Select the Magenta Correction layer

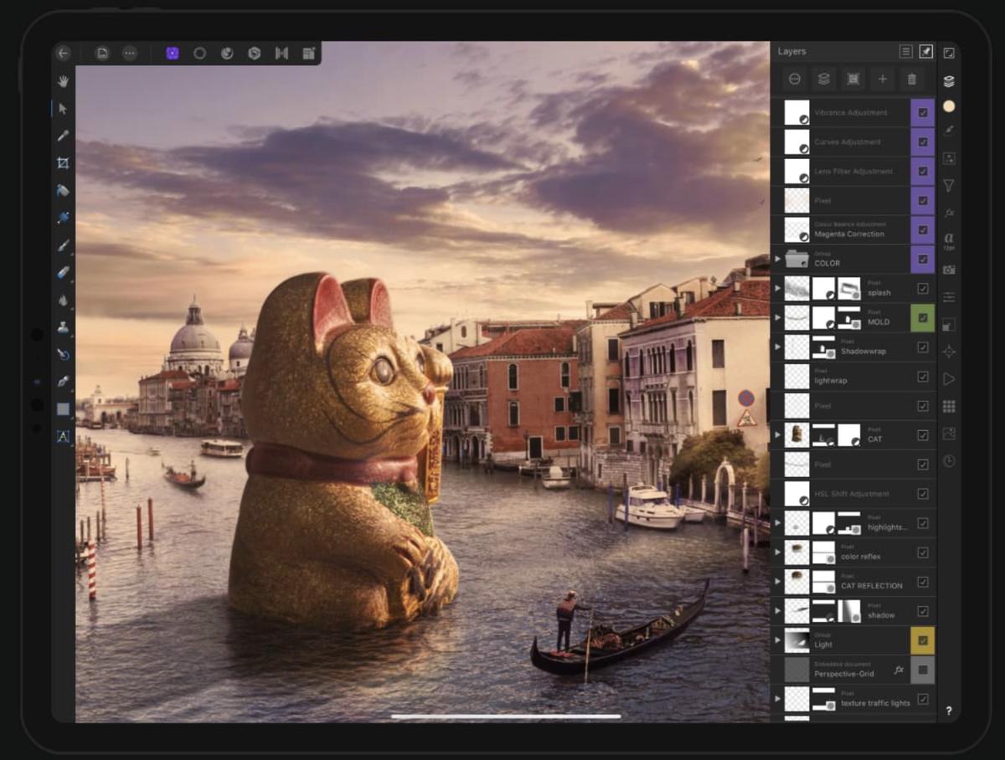click(853, 229)
